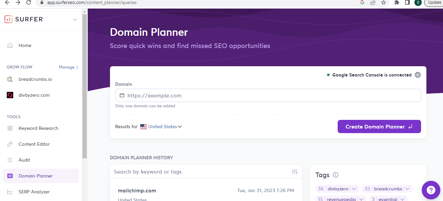Click the left sidebar scrollbar
Image resolution: width=443 pixels, height=201 pixels.
click(x=84, y=86)
